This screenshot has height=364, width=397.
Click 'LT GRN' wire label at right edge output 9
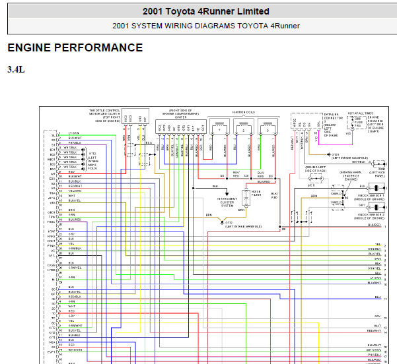coord(376,278)
